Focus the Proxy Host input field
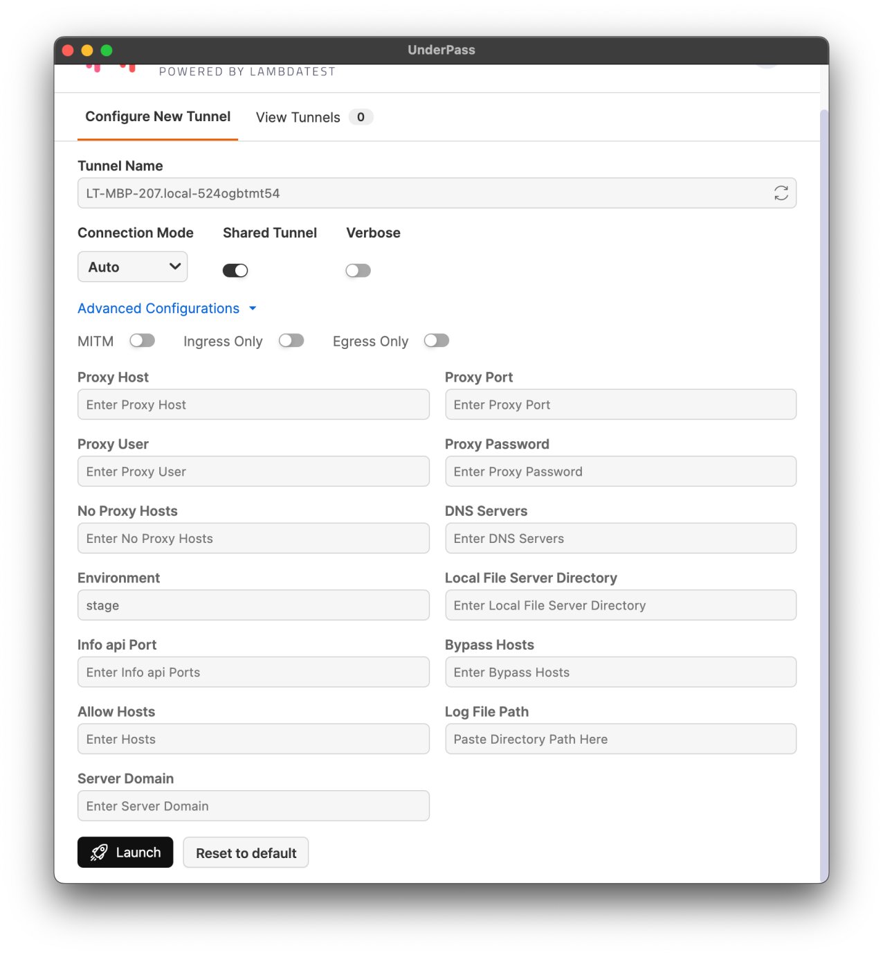The image size is (883, 955). point(253,404)
